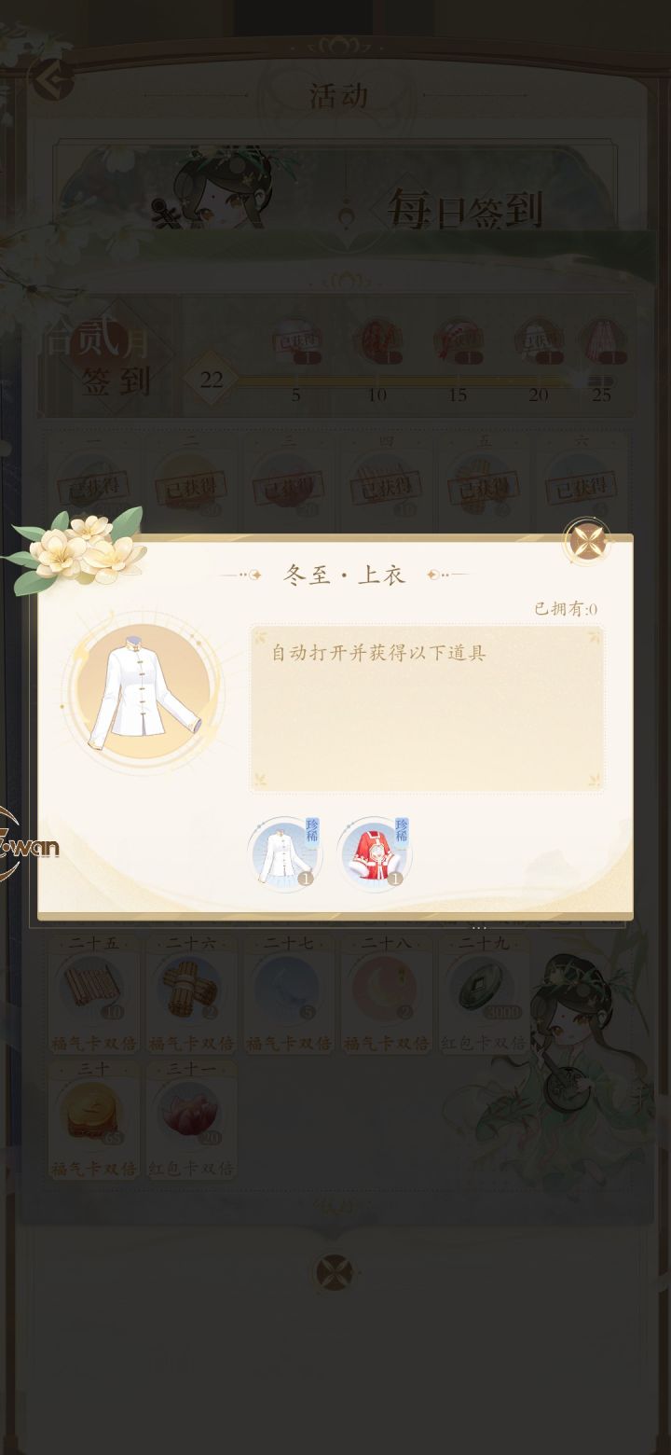The image size is (671, 1455).
Task: Tap the 5-day milestone reward icon
Action: pyautogui.click(x=295, y=342)
